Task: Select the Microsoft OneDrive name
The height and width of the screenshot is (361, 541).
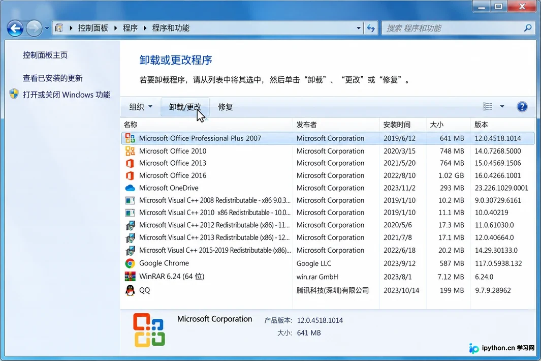Action: pos(169,188)
